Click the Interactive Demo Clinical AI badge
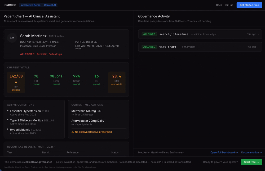The height and width of the screenshot is (171, 265). [38, 5]
